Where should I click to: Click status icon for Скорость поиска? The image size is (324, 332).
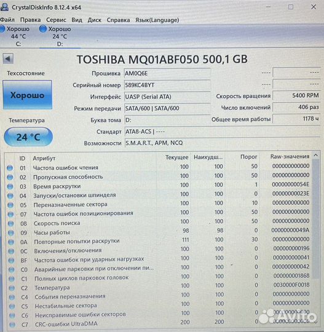coord(11,224)
